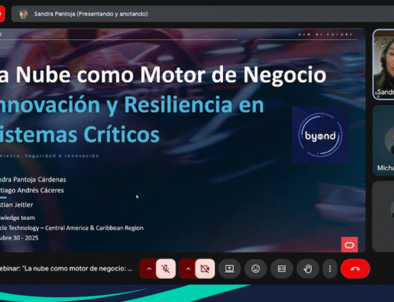Open microphone audio settings chevron
The height and width of the screenshot is (302, 394).
(x=149, y=269)
